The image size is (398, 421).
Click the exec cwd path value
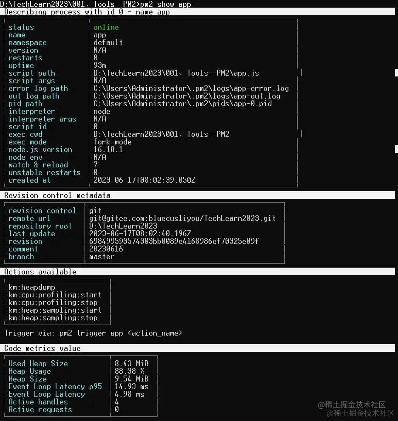(161, 134)
